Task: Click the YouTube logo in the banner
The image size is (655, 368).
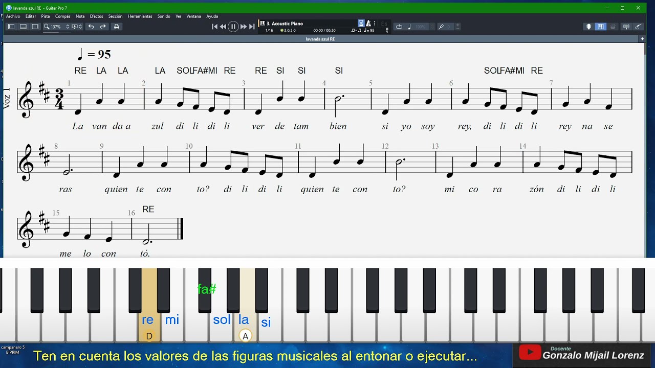Action: point(530,352)
